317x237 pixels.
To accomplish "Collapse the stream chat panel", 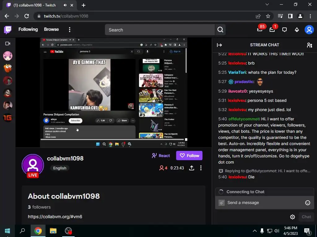I will tap(219, 45).
